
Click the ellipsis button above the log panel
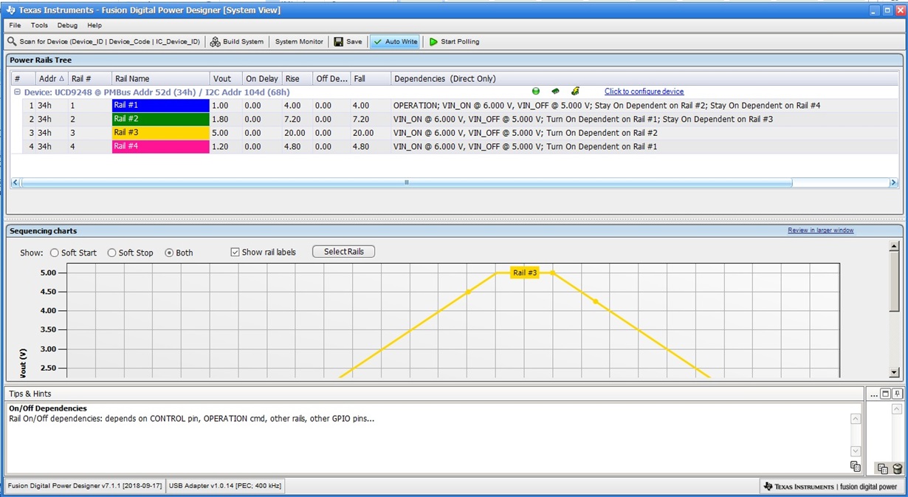point(873,394)
